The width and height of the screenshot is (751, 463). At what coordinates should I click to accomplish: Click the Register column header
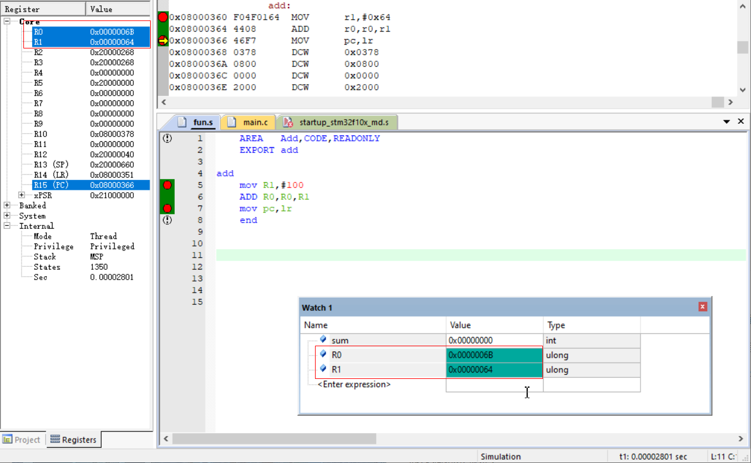click(43, 9)
